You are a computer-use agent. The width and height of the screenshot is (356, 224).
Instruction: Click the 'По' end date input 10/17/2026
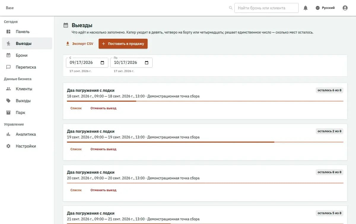click(131, 63)
